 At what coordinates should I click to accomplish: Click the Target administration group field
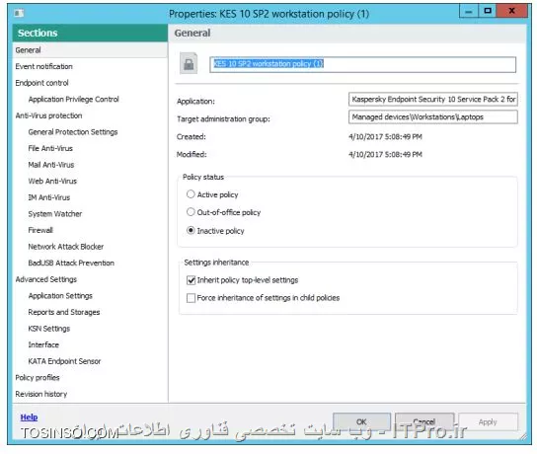[433, 117]
